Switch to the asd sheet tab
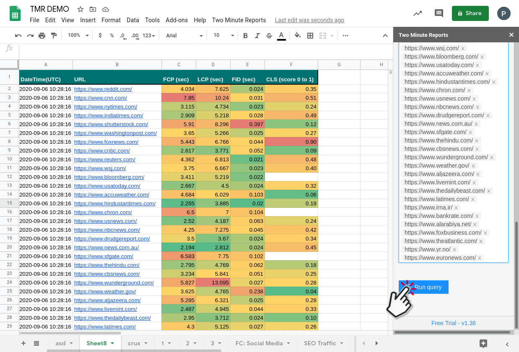Image resolution: width=519 pixels, height=352 pixels. (61, 343)
